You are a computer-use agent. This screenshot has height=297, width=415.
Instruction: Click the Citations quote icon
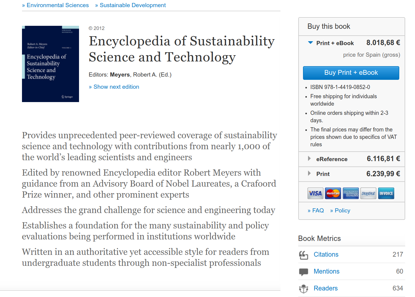point(304,255)
